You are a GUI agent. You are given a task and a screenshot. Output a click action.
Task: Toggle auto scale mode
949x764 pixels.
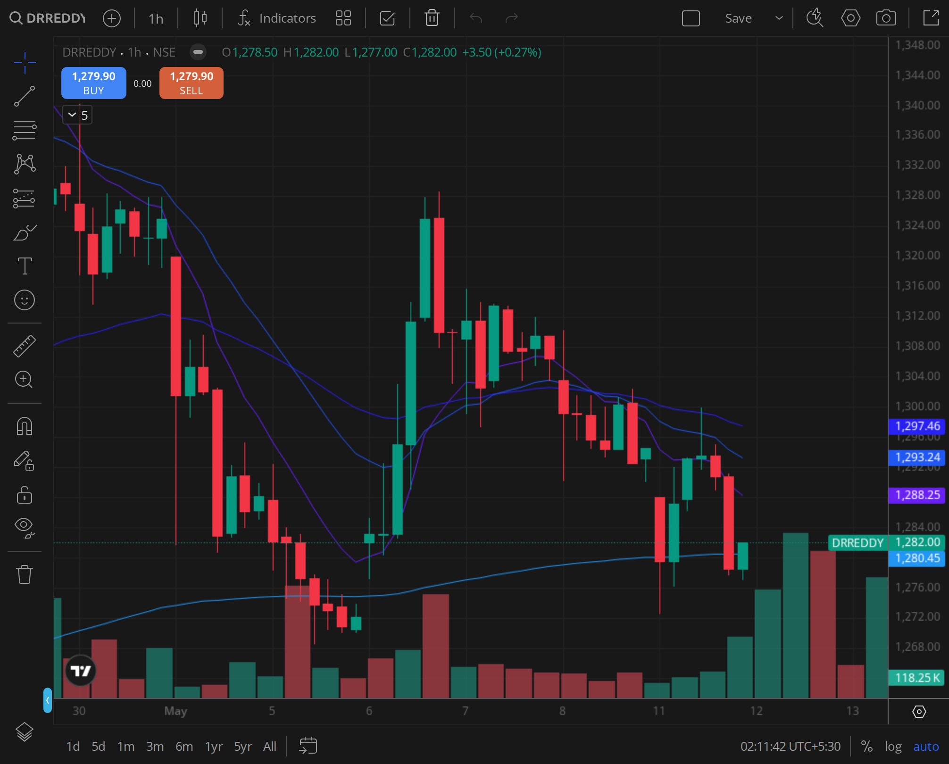[x=926, y=747]
